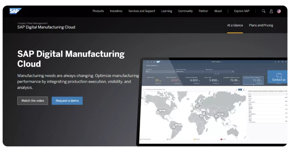Click the 71.03 highlighted metric tile
The height and width of the screenshot is (152, 290).
(x=253, y=80)
